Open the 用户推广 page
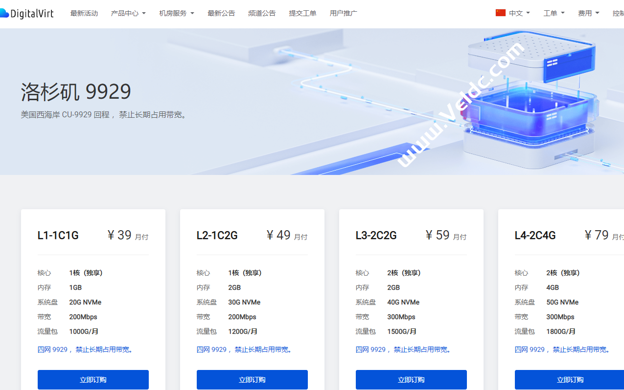Image resolution: width=624 pixels, height=390 pixels. [x=343, y=13]
